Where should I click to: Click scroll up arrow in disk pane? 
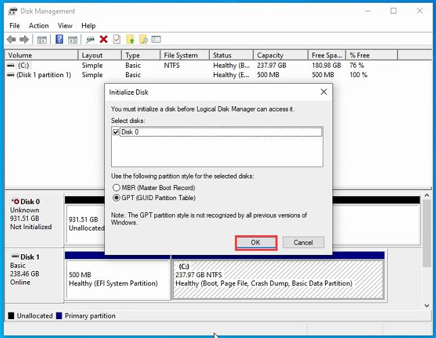tap(427, 195)
